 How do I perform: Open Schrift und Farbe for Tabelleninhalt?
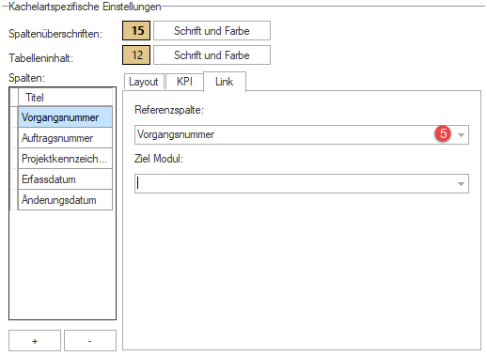(x=212, y=55)
